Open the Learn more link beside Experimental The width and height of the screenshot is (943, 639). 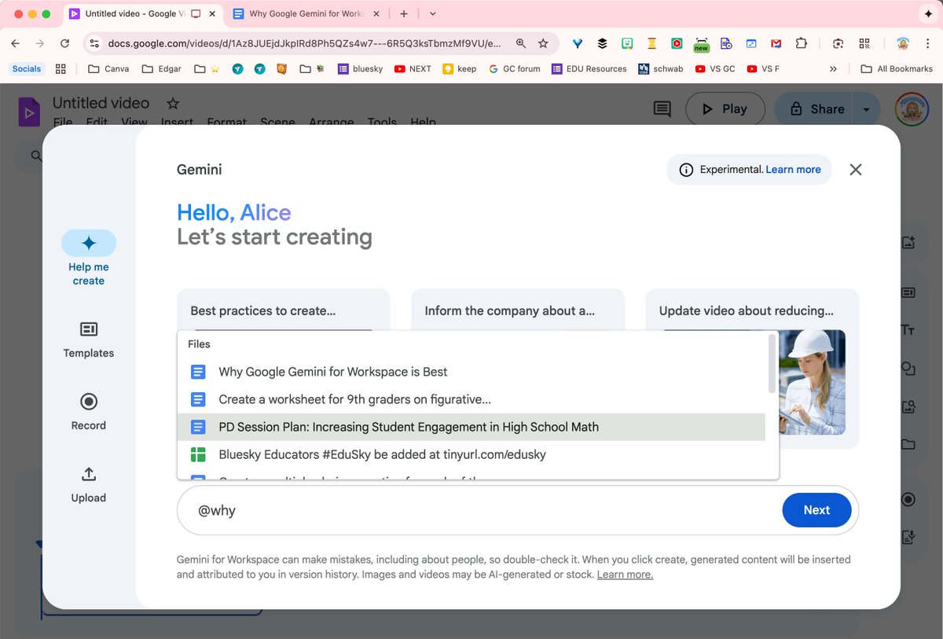click(793, 169)
